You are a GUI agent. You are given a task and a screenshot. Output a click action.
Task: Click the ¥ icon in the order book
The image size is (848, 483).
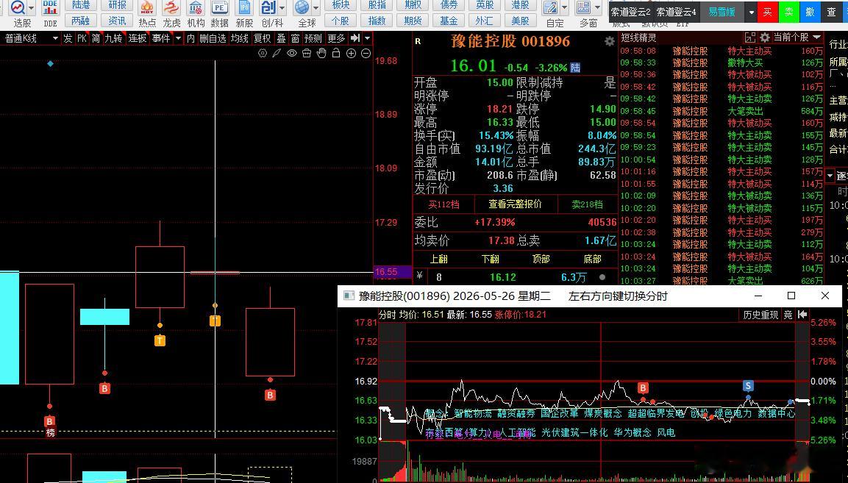click(x=419, y=276)
